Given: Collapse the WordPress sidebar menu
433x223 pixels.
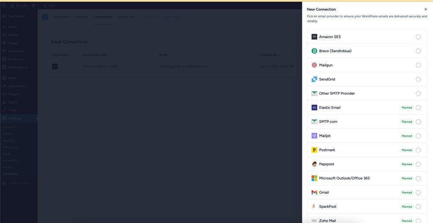Looking at the screenshot, I should (16, 183).
